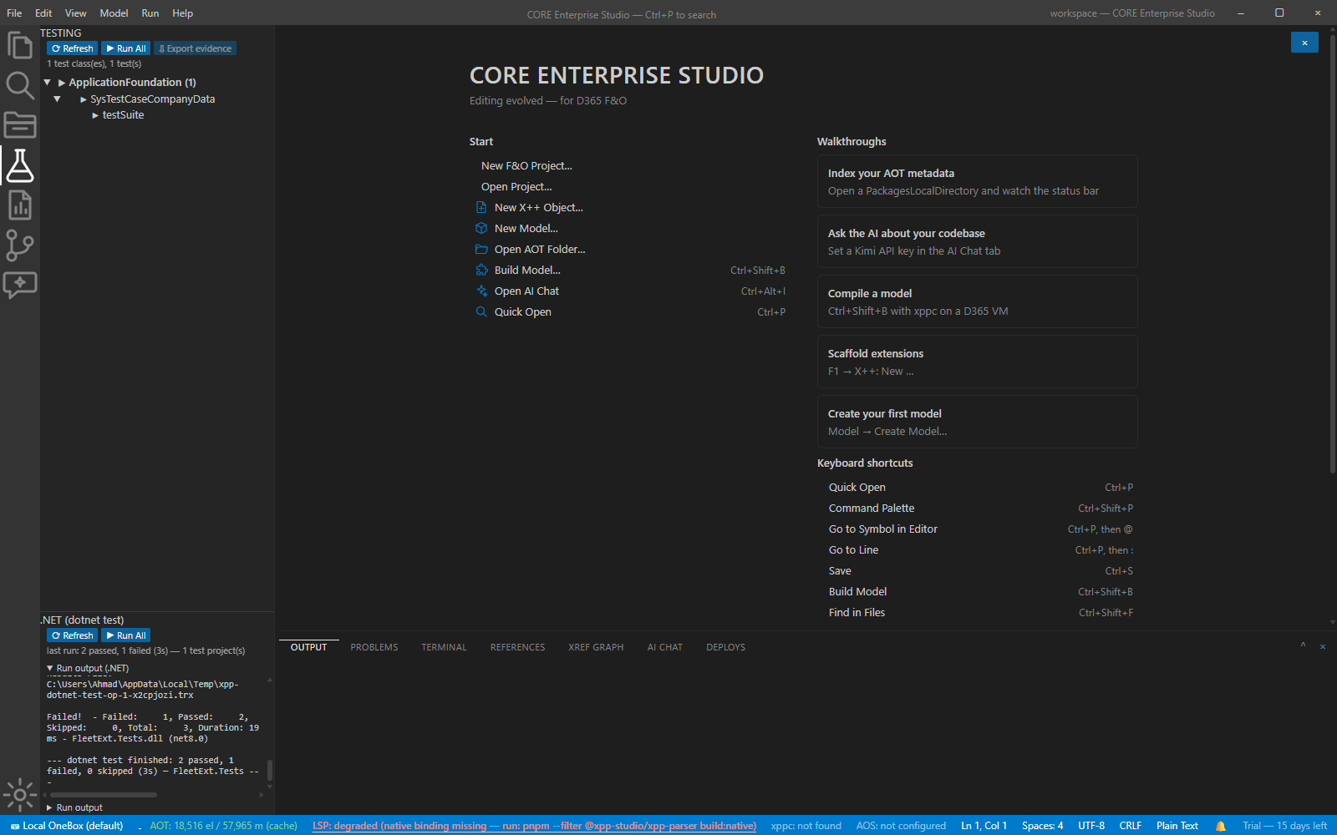Viewport: 1337px width, 835px height.
Task: Open the Index your AOT metadata walkthrough
Action: point(977,181)
